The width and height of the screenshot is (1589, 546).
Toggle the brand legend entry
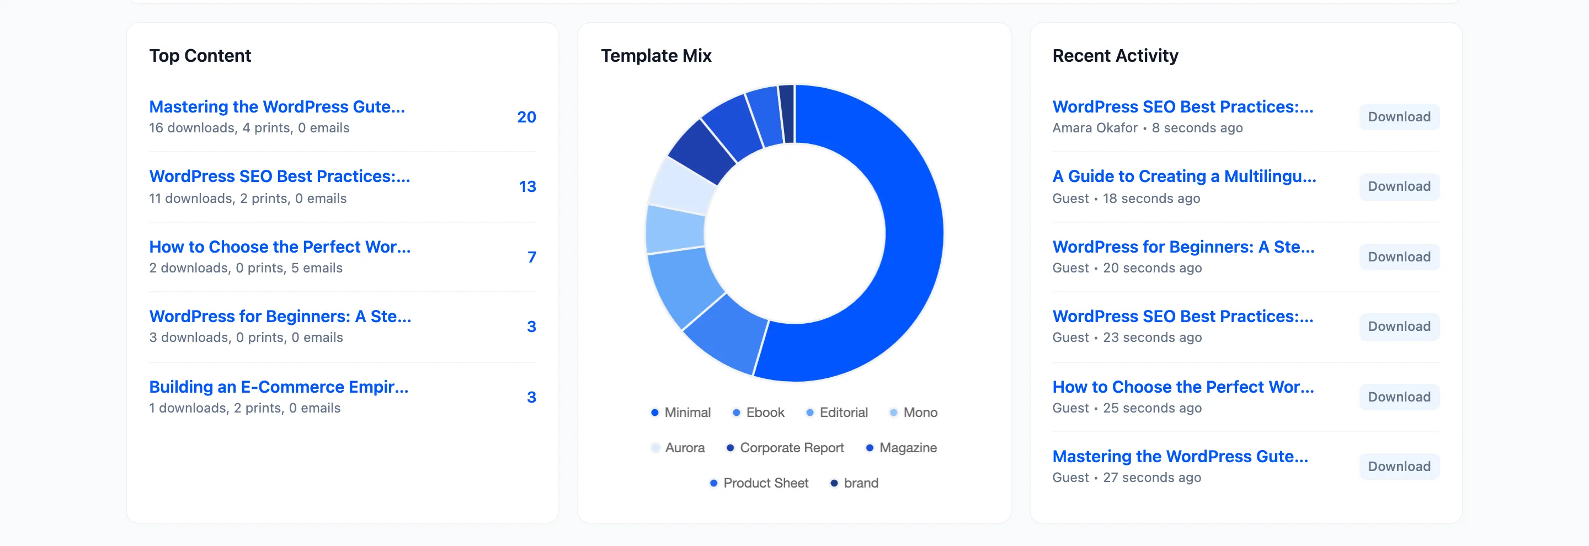click(854, 483)
